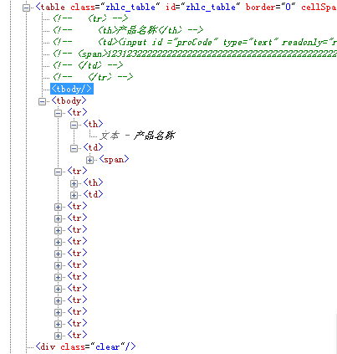Expand the span node
The width and height of the screenshot is (337, 354).
pos(89,160)
